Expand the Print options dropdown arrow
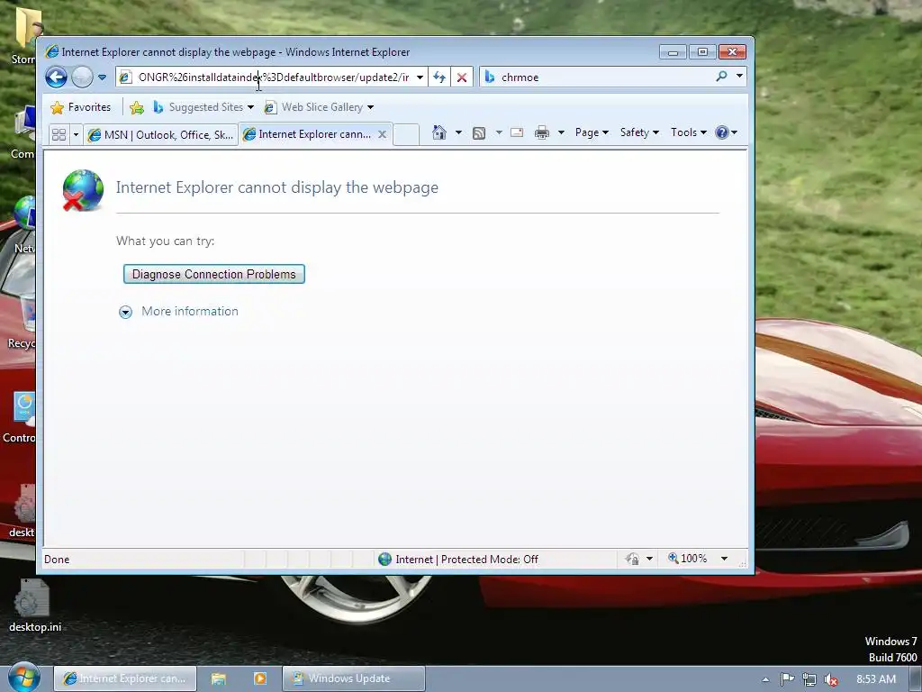 561,132
